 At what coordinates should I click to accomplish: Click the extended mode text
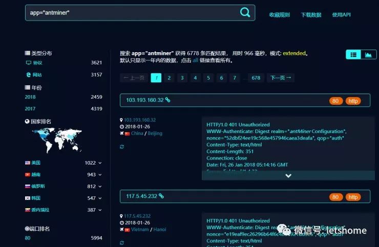click(x=294, y=53)
